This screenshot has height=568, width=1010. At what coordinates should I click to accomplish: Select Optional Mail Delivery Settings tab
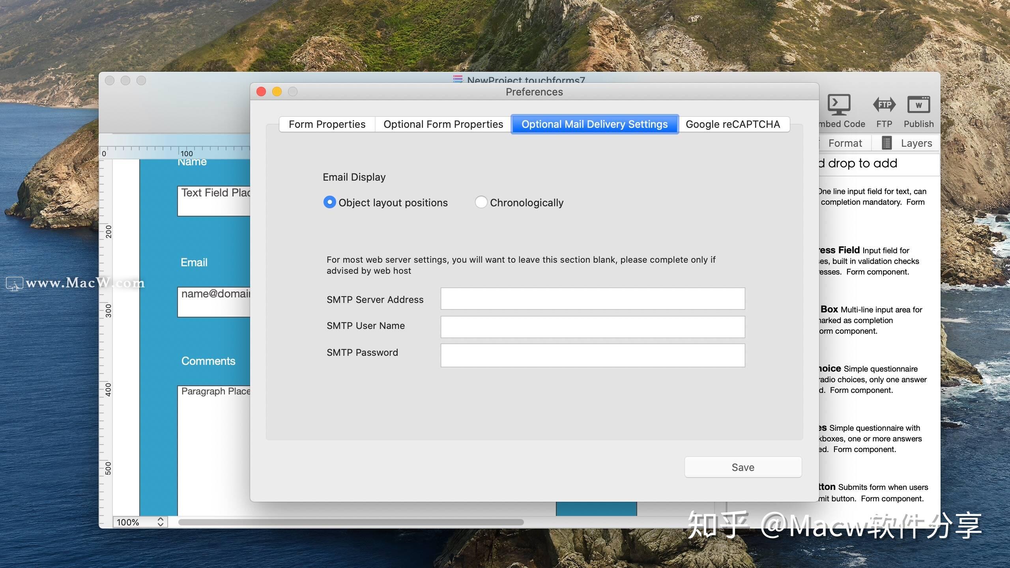595,124
